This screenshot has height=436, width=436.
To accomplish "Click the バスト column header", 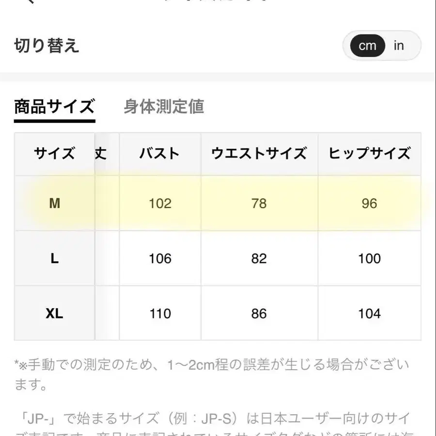I will click(x=160, y=153).
